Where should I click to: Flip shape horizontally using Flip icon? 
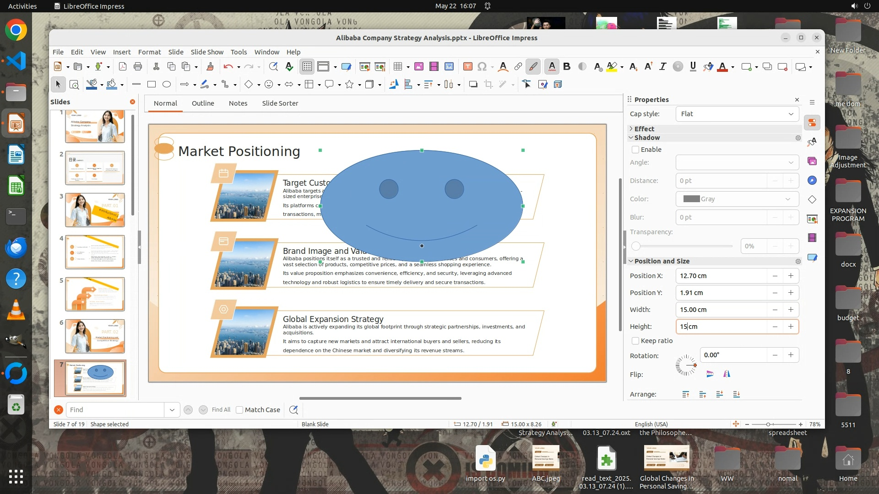tap(727, 374)
